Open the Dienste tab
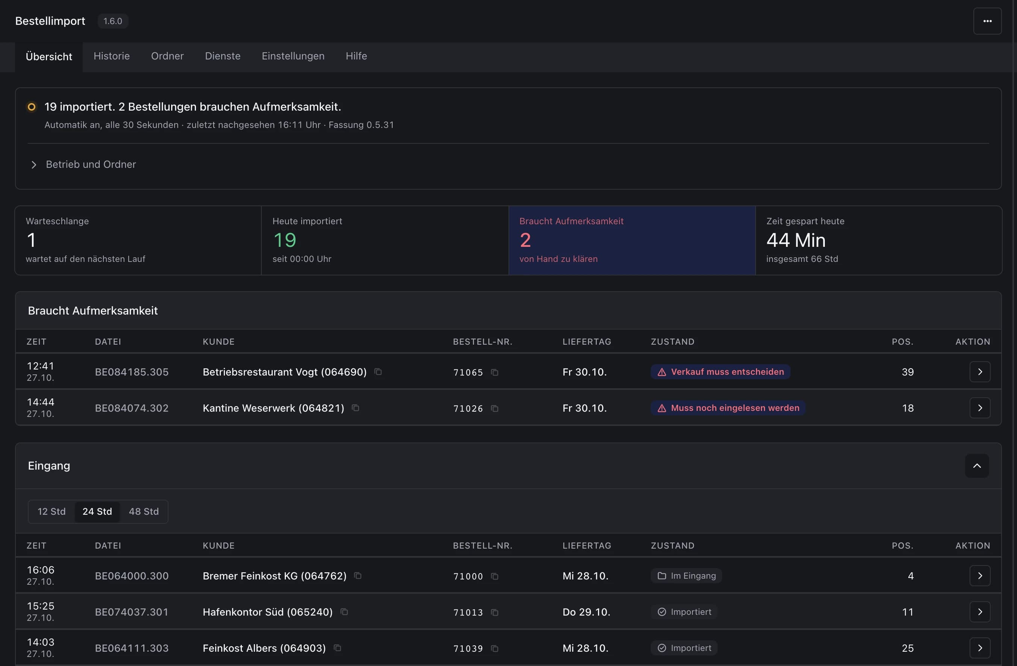This screenshot has height=666, width=1017. coord(223,56)
